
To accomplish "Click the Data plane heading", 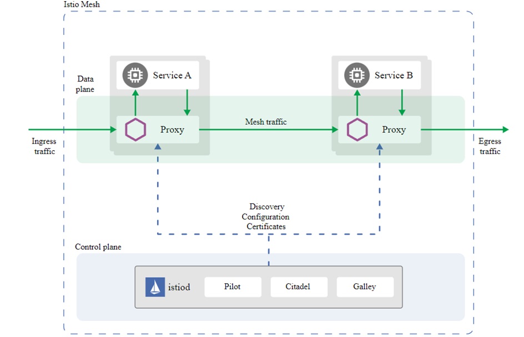I will pyautogui.click(x=85, y=84).
